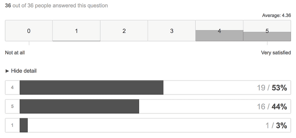Image resolution: width=296 pixels, height=138 pixels.
Task: Select rating cell 2 in the scale
Action: 124,31
